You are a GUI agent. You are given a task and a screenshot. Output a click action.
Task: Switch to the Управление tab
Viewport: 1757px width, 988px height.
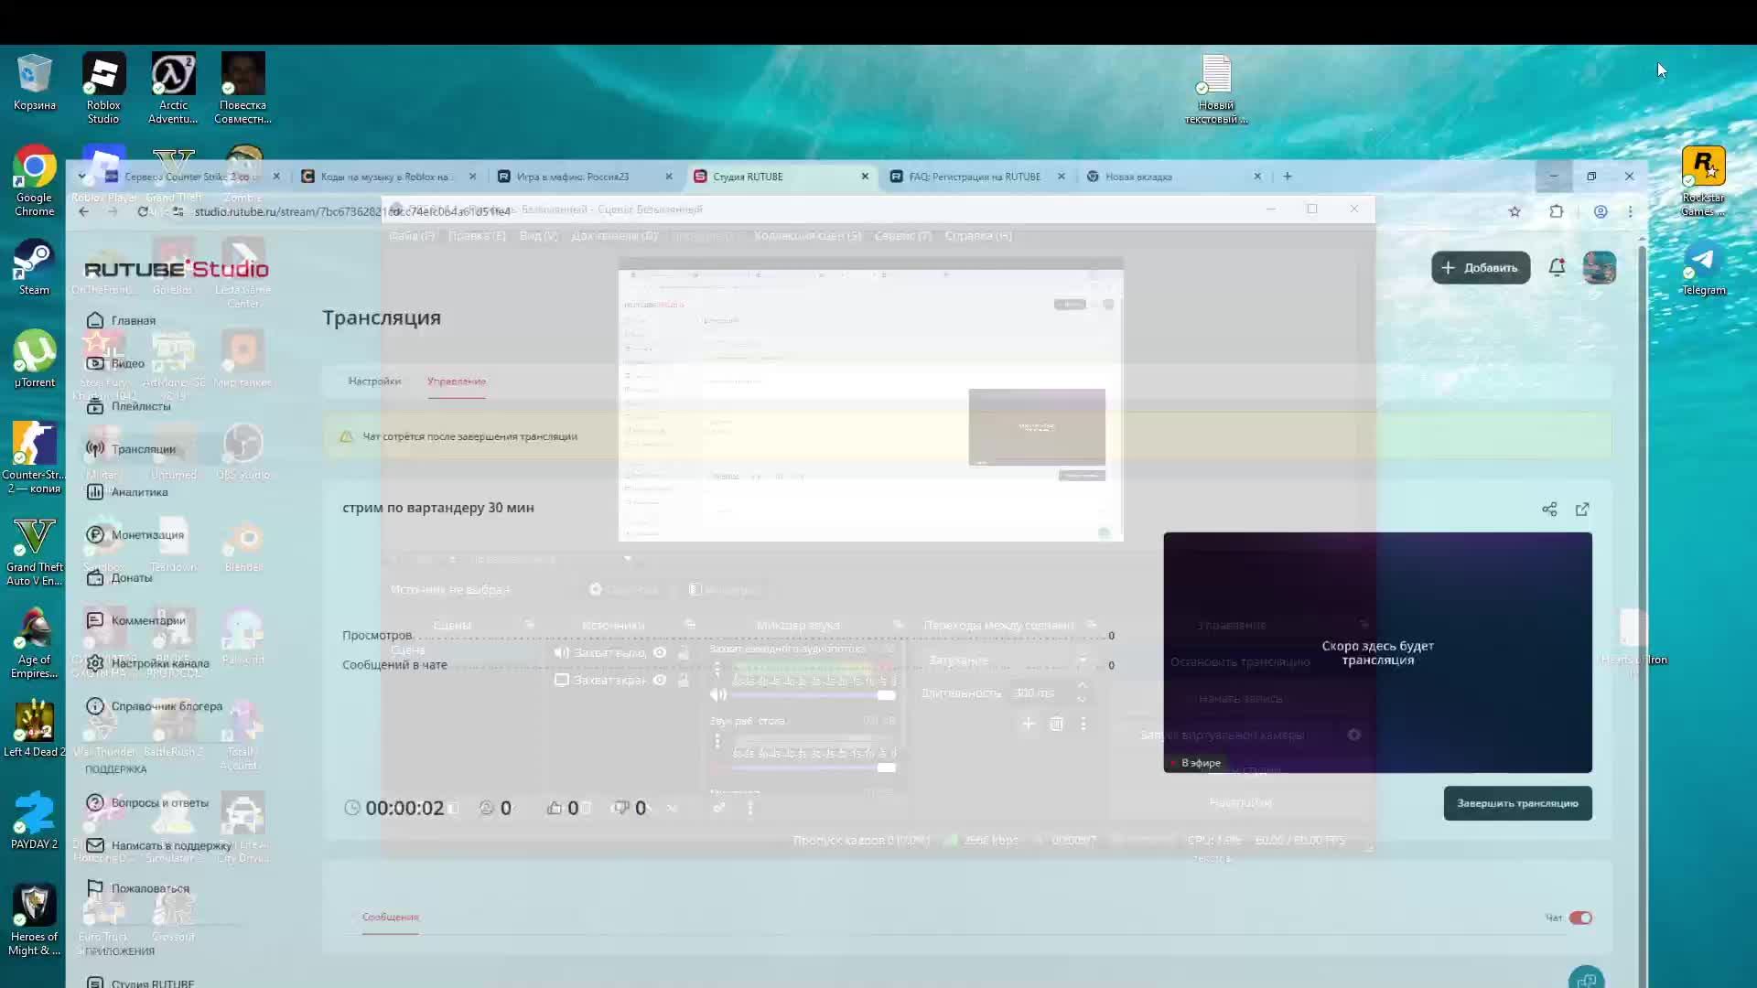tap(457, 381)
